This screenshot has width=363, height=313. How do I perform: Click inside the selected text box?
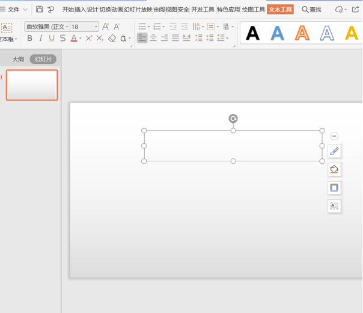233,146
